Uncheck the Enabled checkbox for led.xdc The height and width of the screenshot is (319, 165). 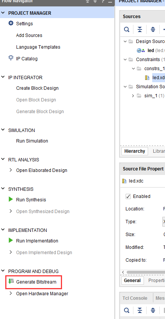(128, 196)
